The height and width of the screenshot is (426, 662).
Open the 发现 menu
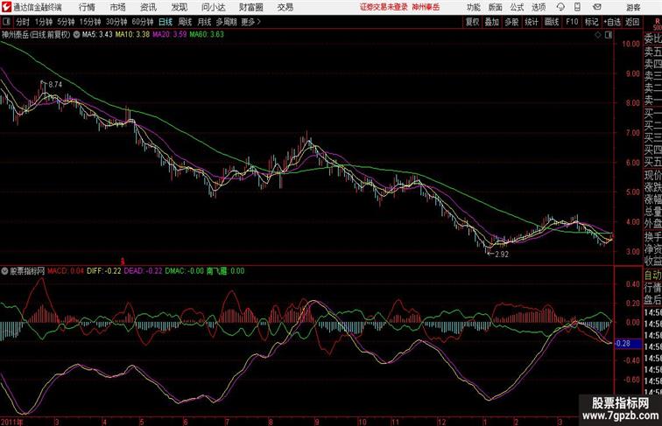[x=179, y=7]
